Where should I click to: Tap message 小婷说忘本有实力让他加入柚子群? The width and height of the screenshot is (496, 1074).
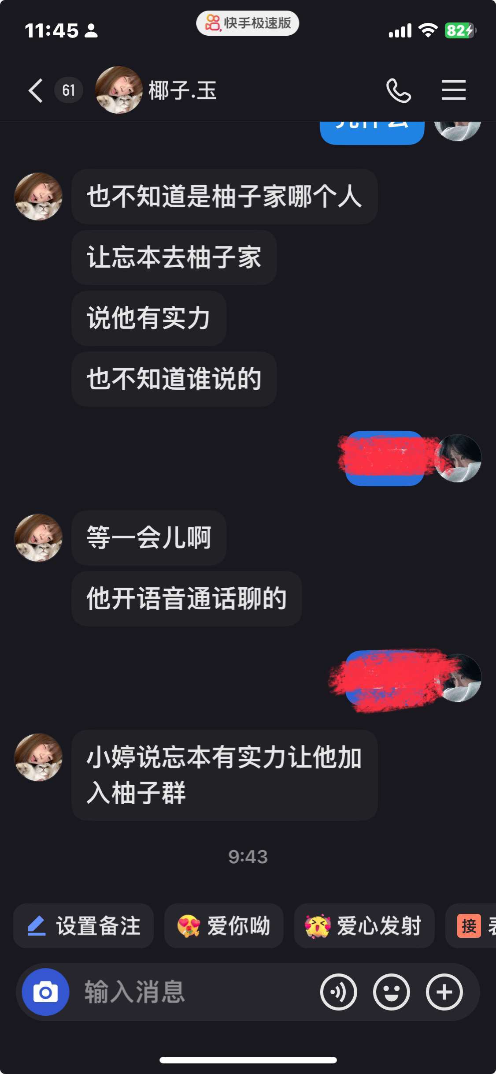(x=225, y=775)
